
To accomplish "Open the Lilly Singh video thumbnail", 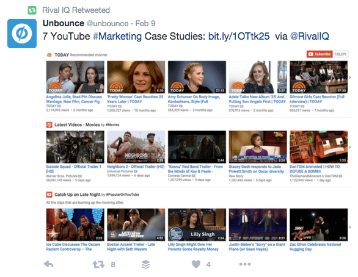I will click(197, 225).
